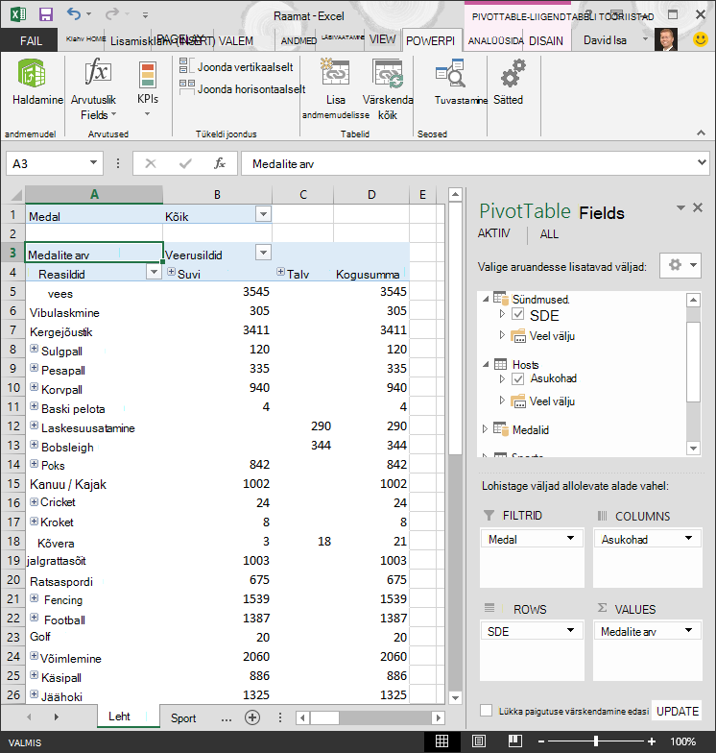Click the UPDATE button

pyautogui.click(x=678, y=711)
